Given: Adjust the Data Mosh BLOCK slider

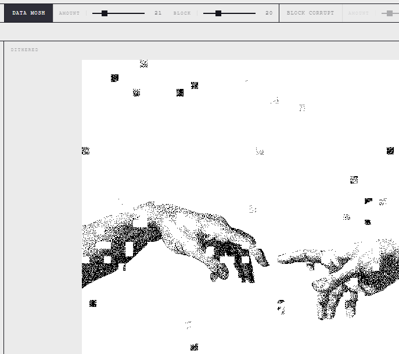Looking at the screenshot, I should 229,13.
